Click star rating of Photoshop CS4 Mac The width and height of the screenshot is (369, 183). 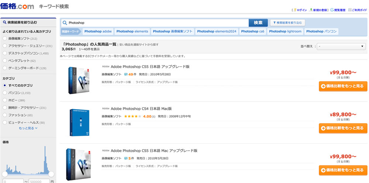pos(132,116)
